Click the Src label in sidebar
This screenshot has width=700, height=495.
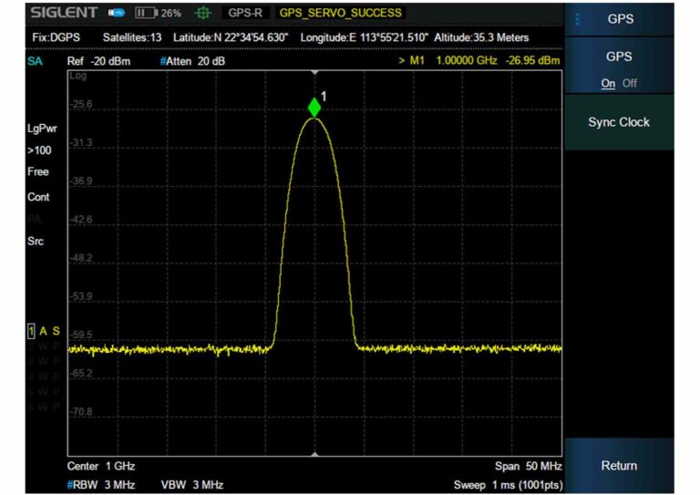coord(36,242)
